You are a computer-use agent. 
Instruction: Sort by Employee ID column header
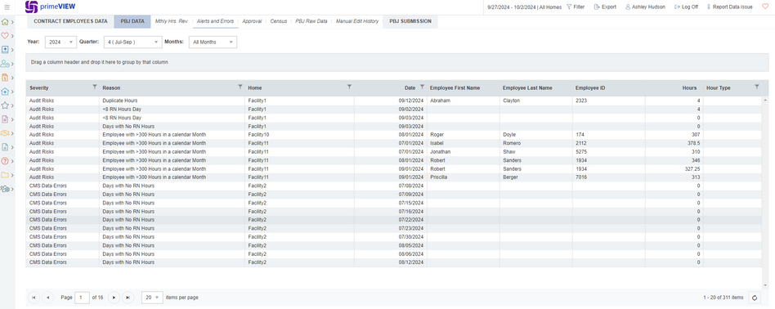click(x=590, y=87)
